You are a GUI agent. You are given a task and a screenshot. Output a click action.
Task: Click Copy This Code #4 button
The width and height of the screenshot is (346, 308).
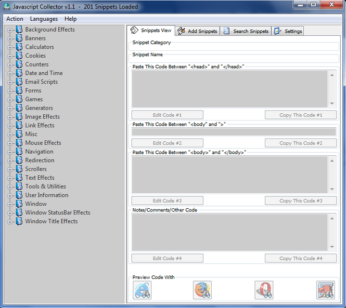tap(301, 259)
